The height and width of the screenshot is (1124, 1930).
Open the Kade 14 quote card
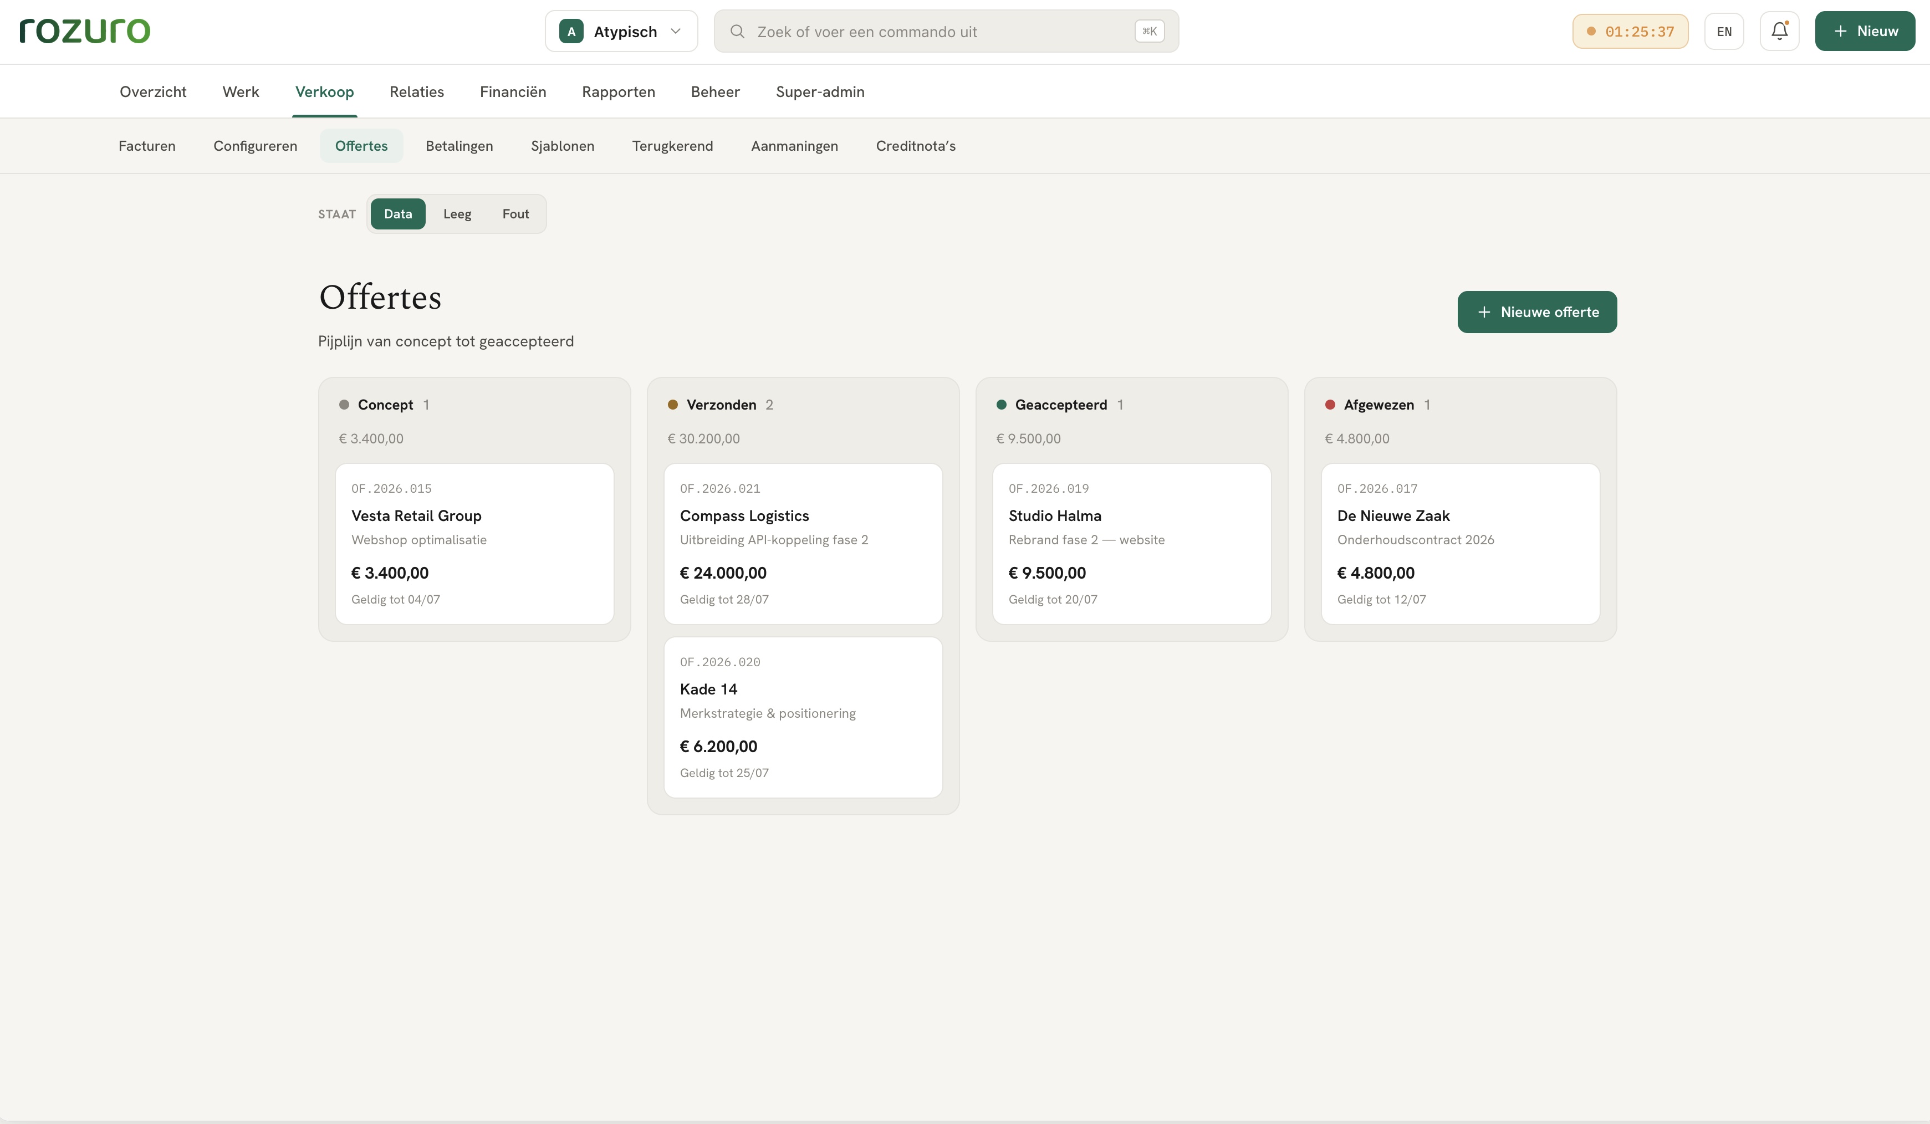point(803,717)
